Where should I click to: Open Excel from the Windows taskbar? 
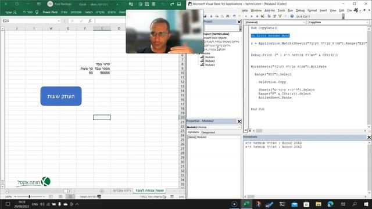click(x=246, y=204)
